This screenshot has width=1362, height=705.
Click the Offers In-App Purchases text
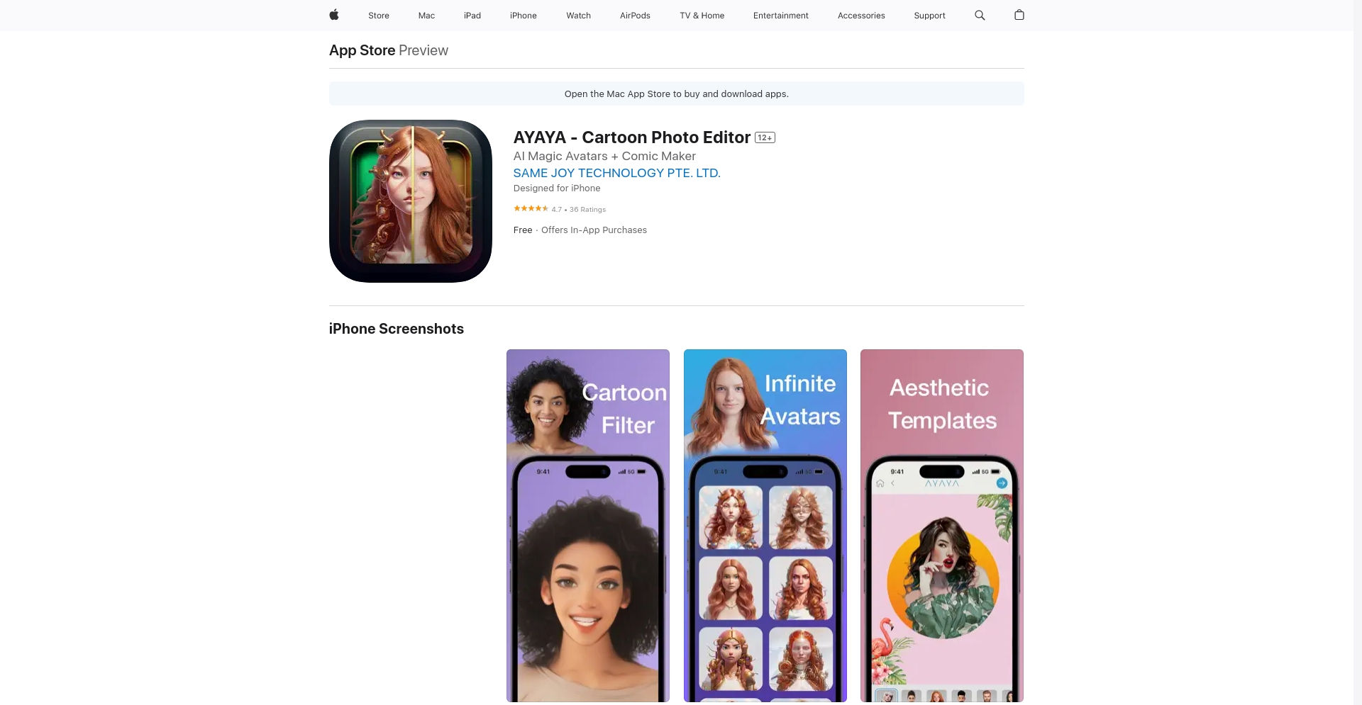tap(594, 230)
